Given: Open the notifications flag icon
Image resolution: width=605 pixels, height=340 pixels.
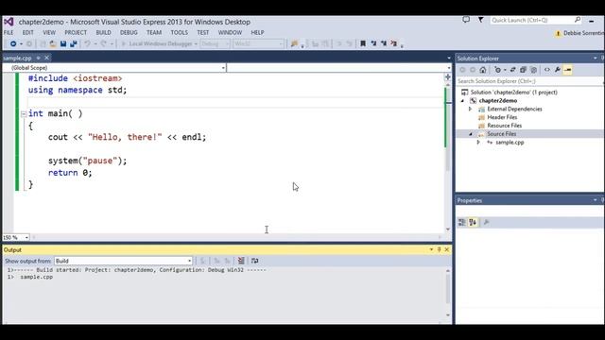Looking at the screenshot, I should pyautogui.click(x=481, y=20).
